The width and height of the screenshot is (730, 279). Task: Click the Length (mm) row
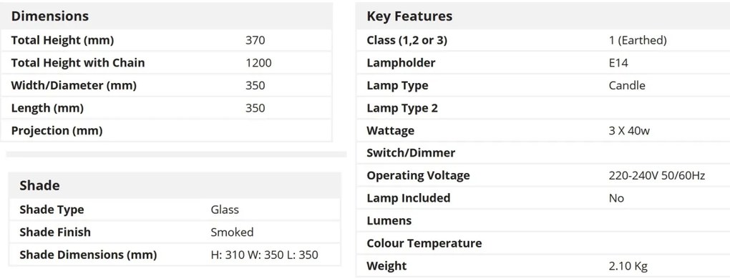pos(166,108)
